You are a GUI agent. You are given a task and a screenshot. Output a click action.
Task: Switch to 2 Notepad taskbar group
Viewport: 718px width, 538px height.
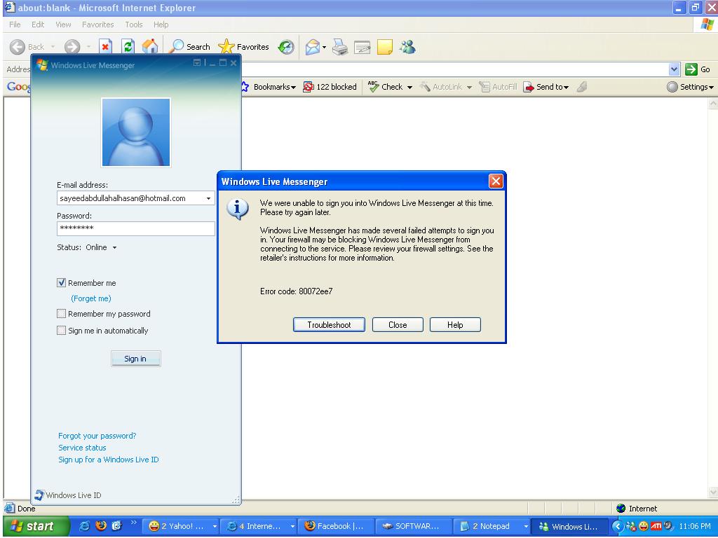click(x=492, y=526)
